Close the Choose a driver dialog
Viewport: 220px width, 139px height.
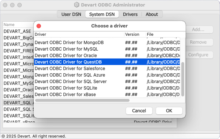[x=39, y=26]
